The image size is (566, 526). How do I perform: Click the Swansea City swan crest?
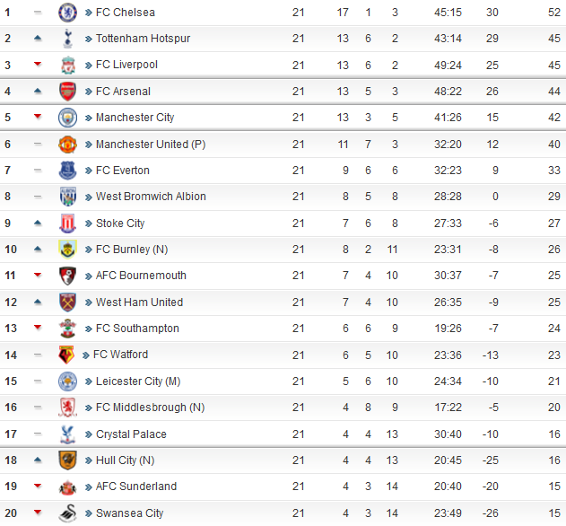(x=67, y=513)
